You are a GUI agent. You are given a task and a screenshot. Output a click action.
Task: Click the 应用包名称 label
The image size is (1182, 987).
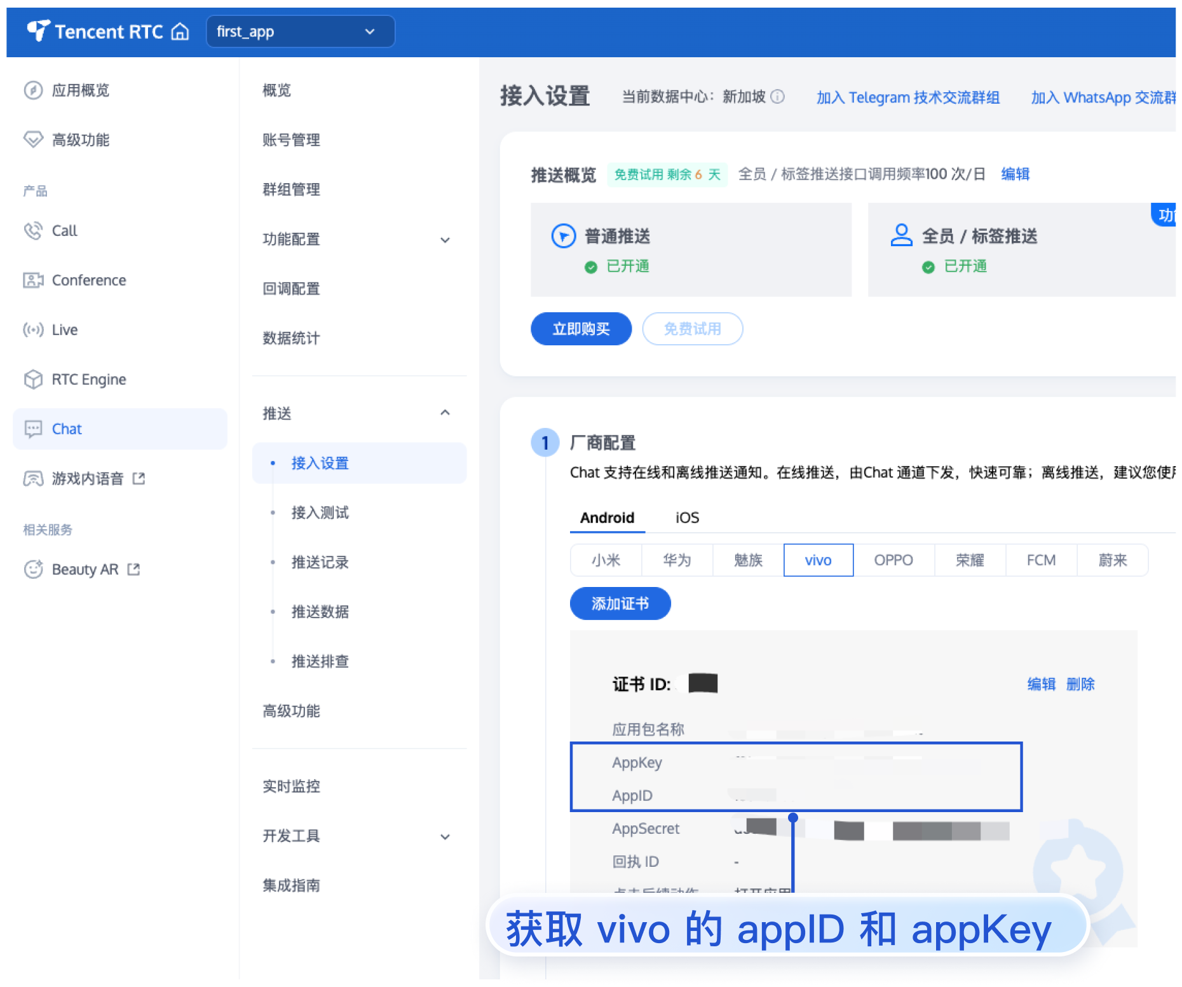(x=648, y=729)
